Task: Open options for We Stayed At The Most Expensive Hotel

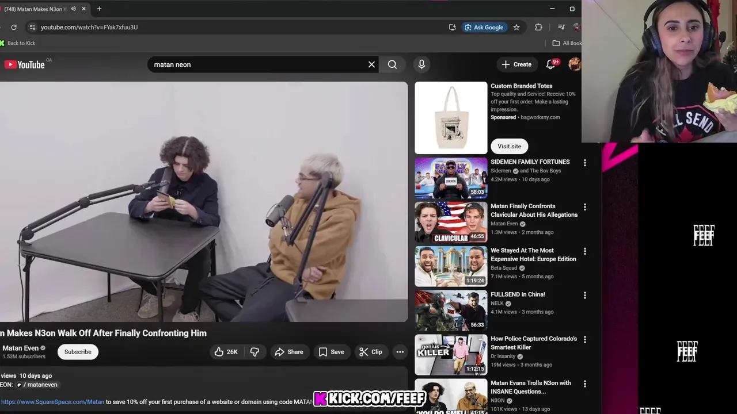Action: point(585,251)
